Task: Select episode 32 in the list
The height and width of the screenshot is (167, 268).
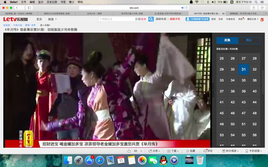Action: pos(255,69)
